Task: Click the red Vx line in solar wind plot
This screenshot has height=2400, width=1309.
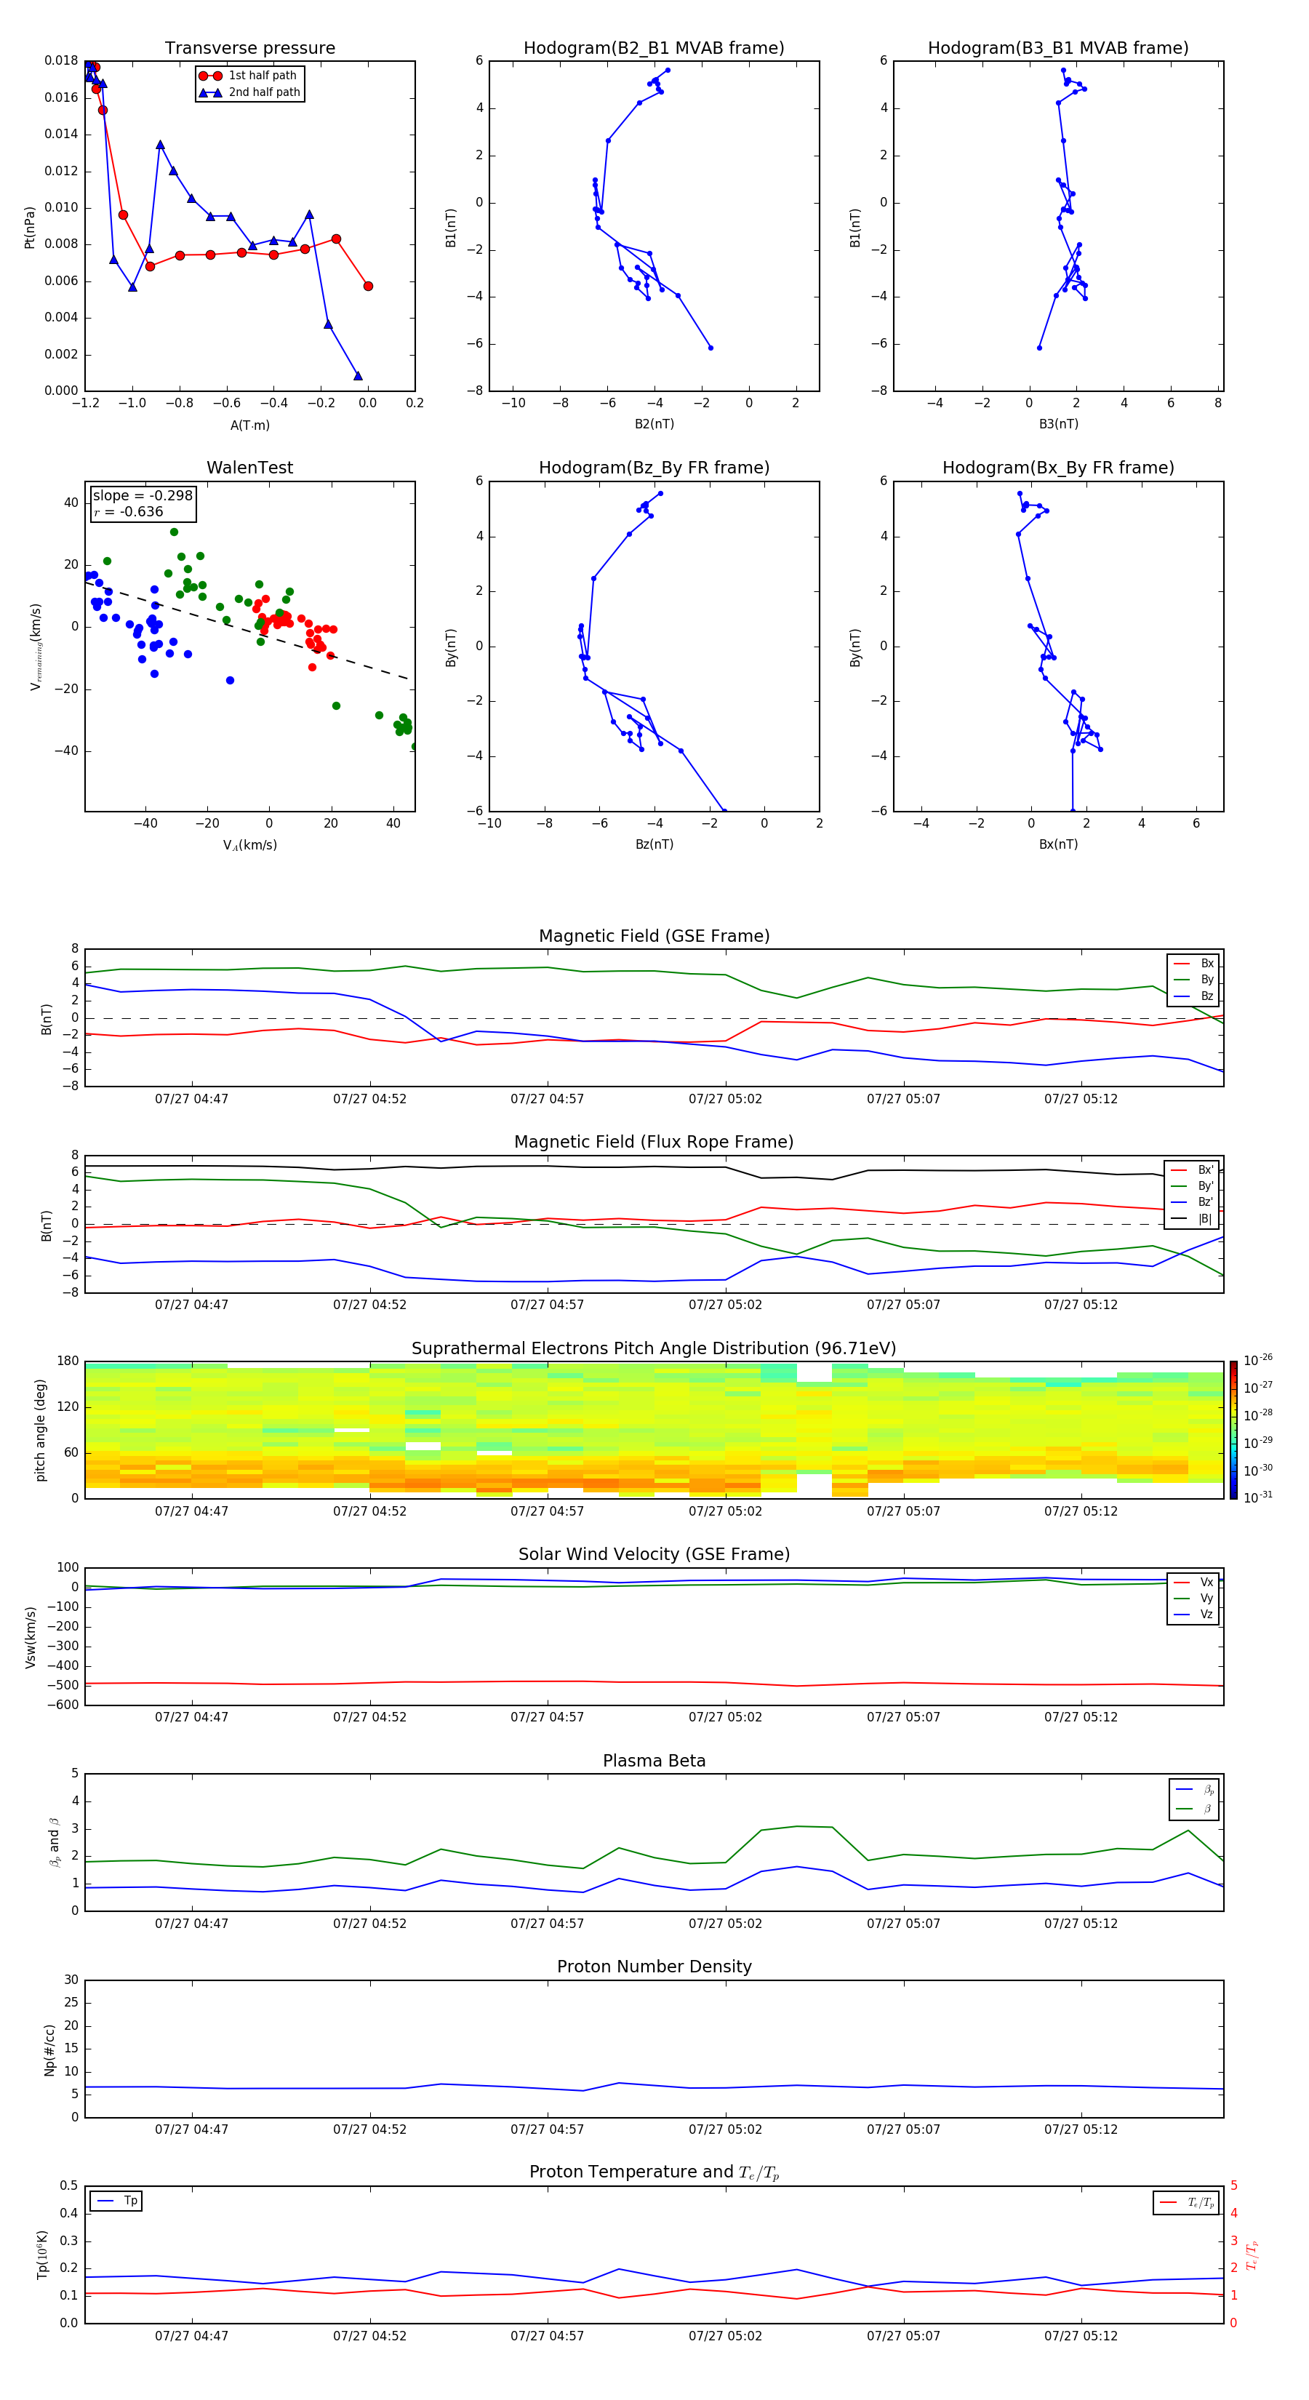Action: point(652,1681)
